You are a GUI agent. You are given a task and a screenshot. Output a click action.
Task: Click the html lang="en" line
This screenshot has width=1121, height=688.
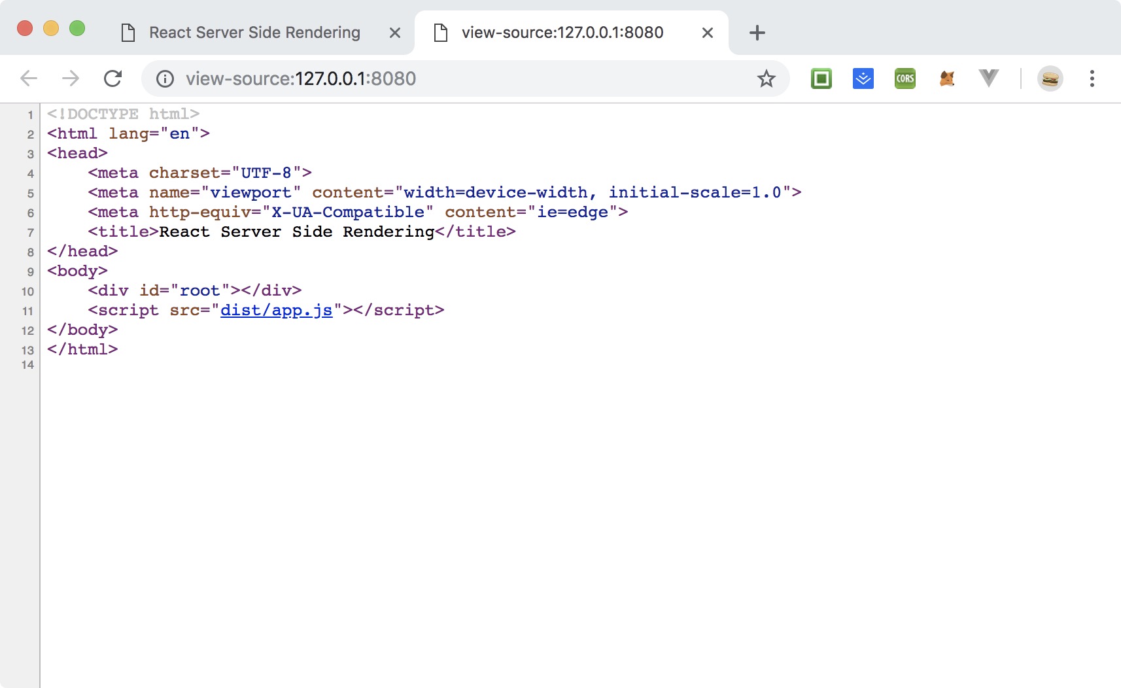point(128,133)
